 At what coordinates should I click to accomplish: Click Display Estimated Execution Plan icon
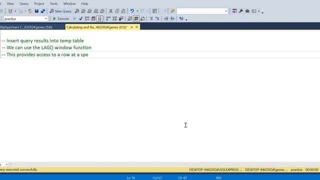tap(87, 19)
